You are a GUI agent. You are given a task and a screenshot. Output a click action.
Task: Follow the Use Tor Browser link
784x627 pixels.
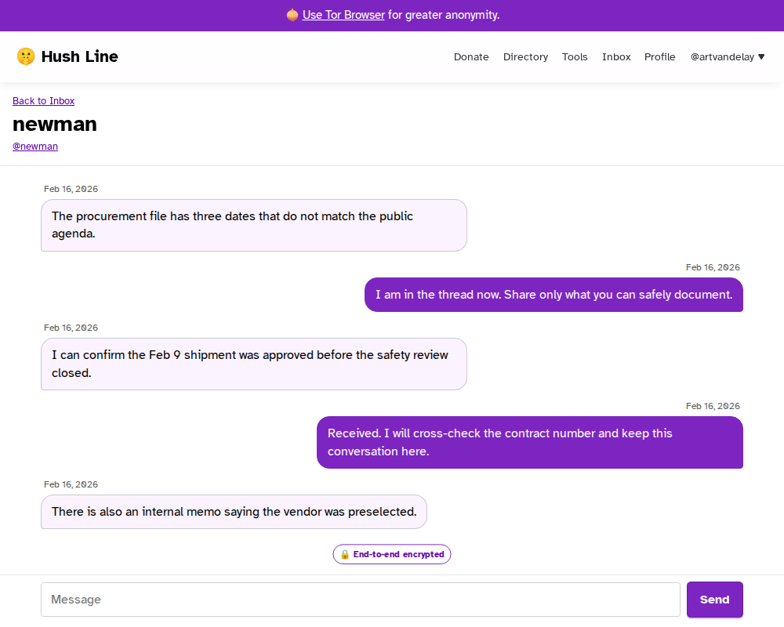coord(343,15)
